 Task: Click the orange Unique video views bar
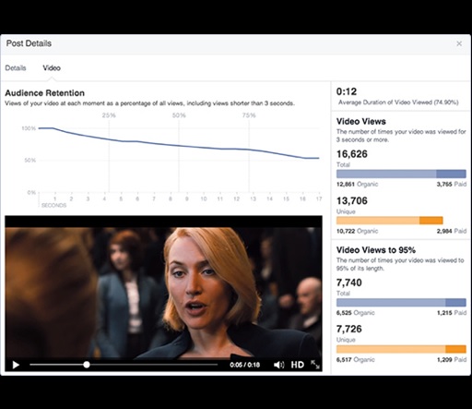[x=390, y=221]
